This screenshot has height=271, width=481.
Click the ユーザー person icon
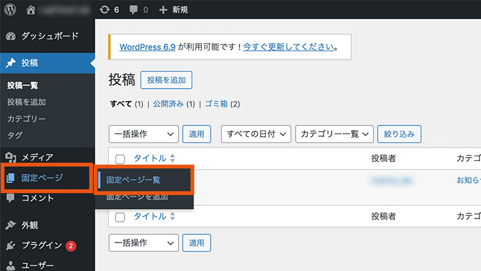pos(11,265)
